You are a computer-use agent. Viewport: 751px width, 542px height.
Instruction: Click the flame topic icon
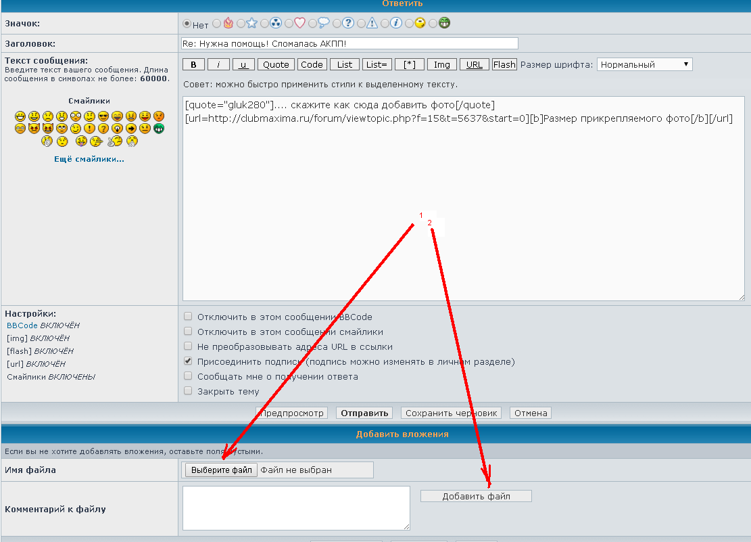pos(228,24)
